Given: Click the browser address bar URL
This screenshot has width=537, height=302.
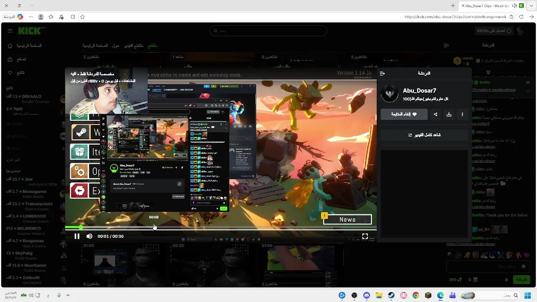Looking at the screenshot, I should 455,17.
